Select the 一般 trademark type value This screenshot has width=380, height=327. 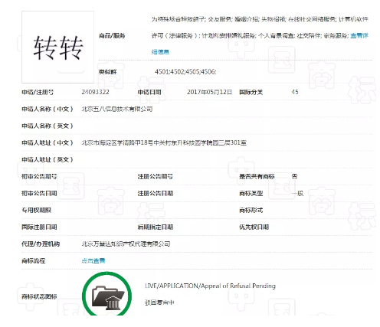pos(297,193)
